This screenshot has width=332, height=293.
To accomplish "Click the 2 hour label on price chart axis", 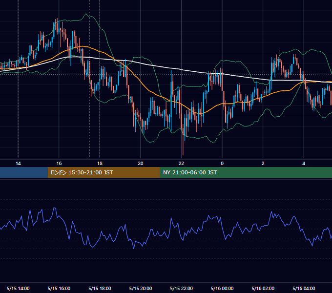I will click(x=263, y=164).
